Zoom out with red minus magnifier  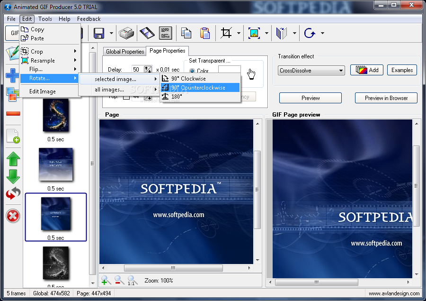click(x=119, y=280)
